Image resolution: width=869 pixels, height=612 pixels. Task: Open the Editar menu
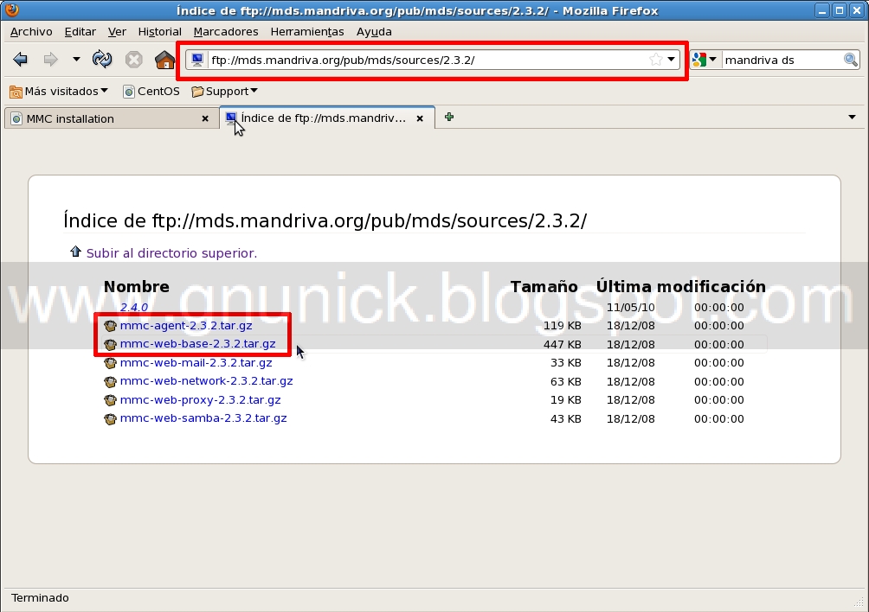tap(80, 31)
